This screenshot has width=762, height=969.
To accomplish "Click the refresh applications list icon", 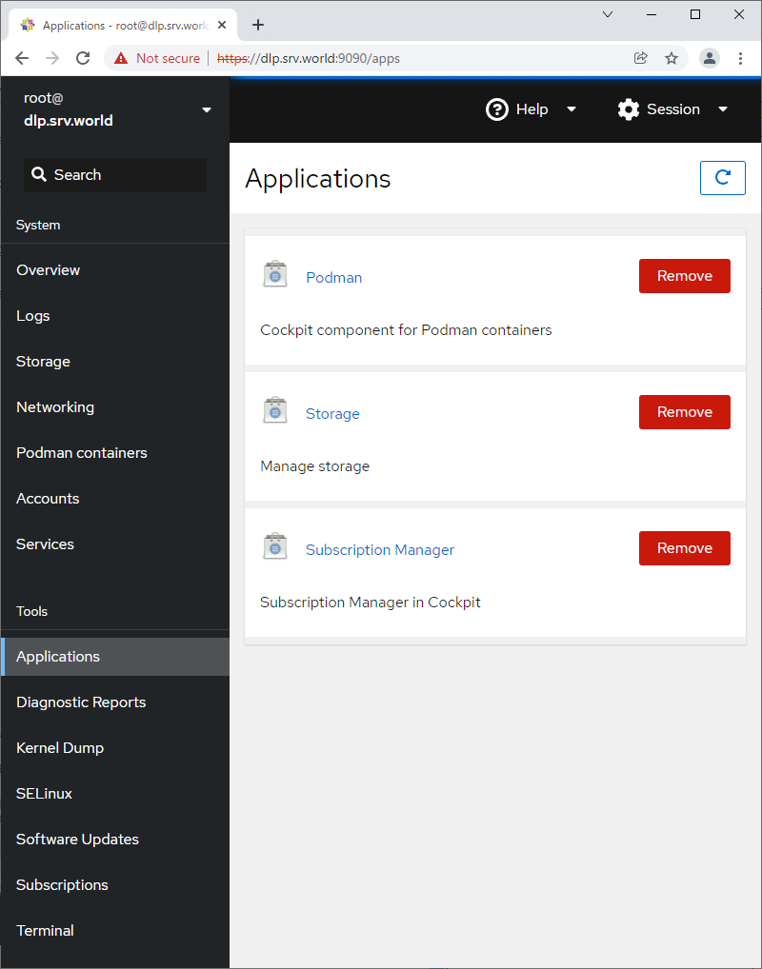I will (722, 178).
